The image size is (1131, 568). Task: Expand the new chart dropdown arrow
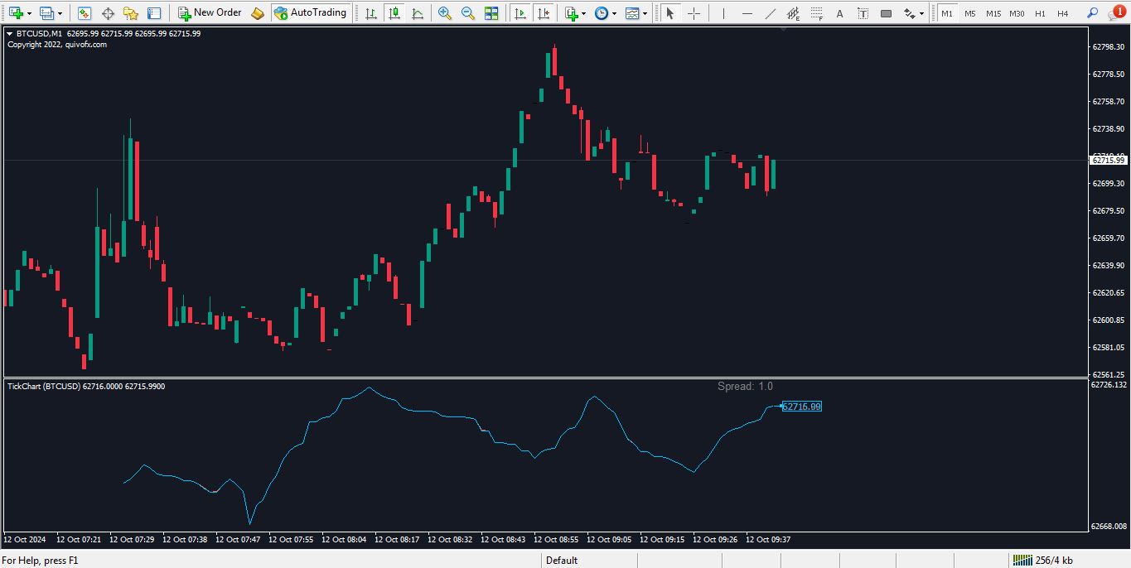(x=30, y=13)
